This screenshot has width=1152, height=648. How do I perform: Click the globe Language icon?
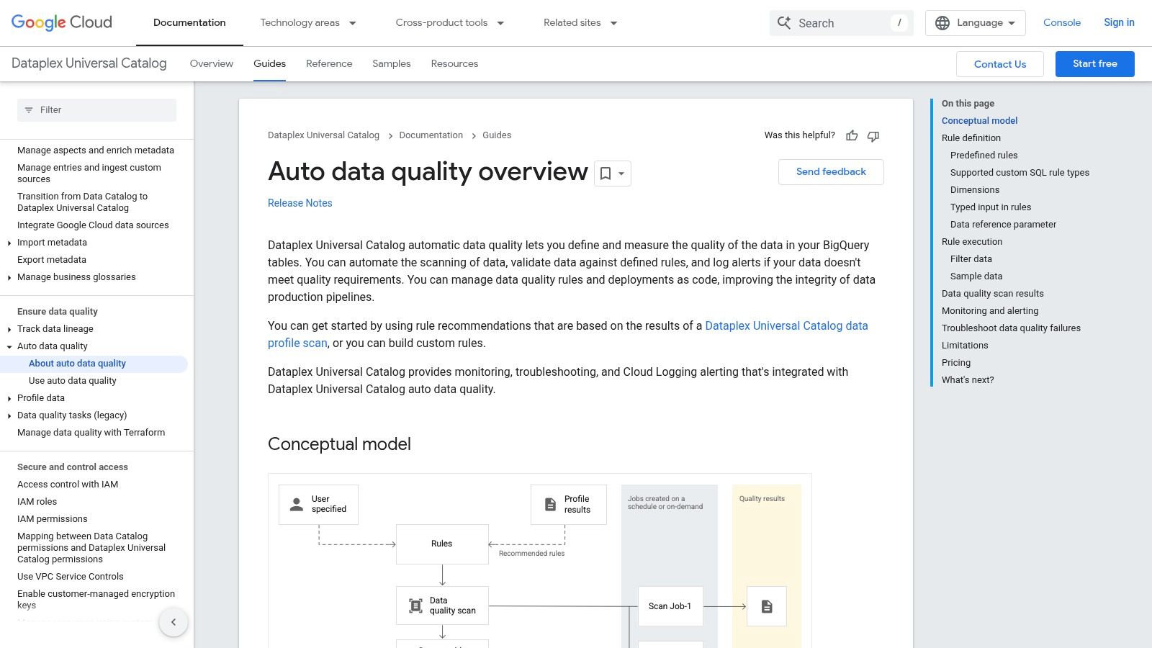click(942, 23)
